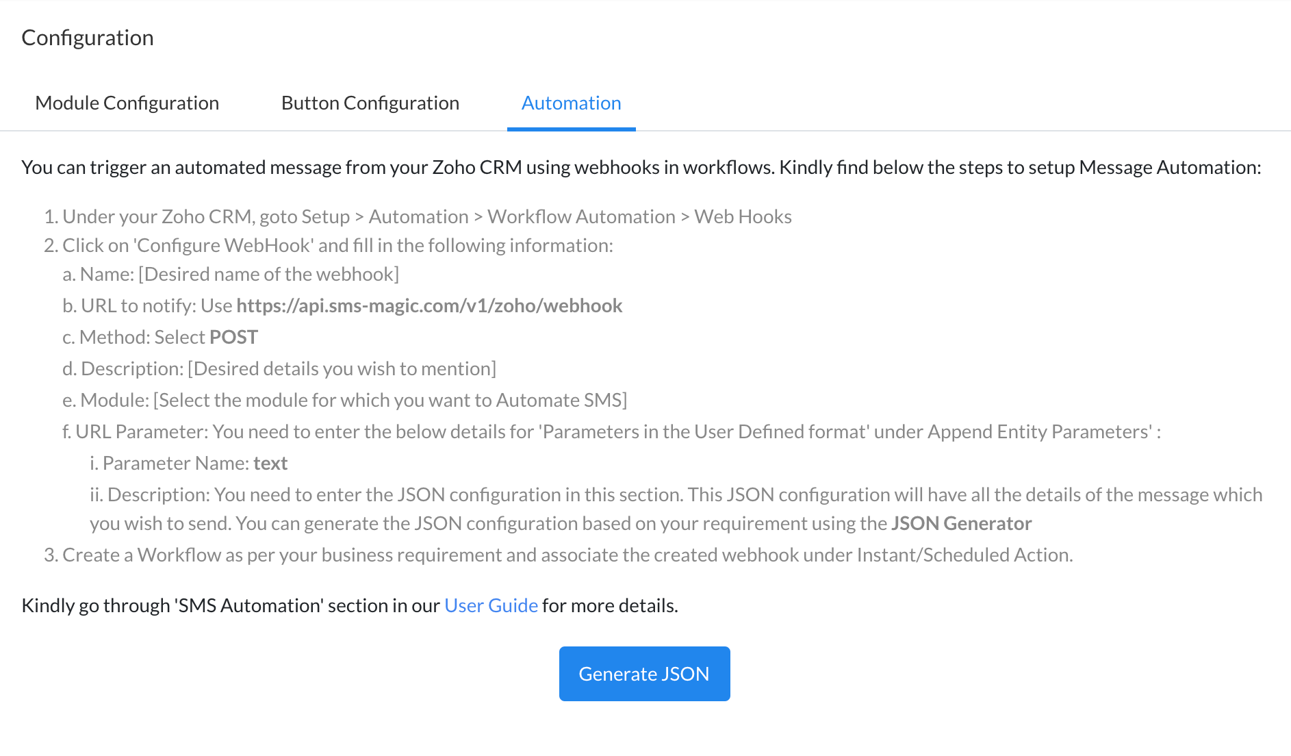The height and width of the screenshot is (756, 1291).
Task: Click the bold JSON Generator text
Action: coord(961,523)
